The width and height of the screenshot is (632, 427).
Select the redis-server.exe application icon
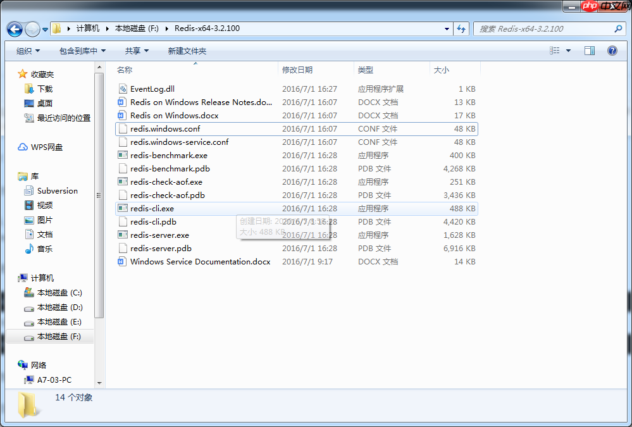123,235
